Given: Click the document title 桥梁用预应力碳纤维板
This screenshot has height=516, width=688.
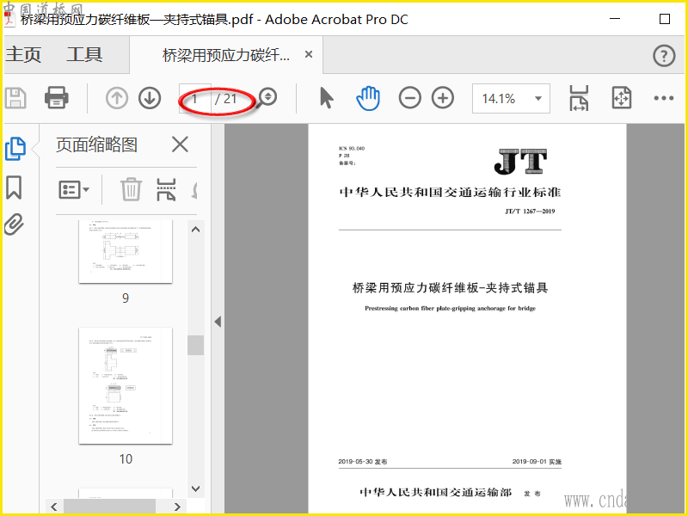Looking at the screenshot, I should click(450, 288).
